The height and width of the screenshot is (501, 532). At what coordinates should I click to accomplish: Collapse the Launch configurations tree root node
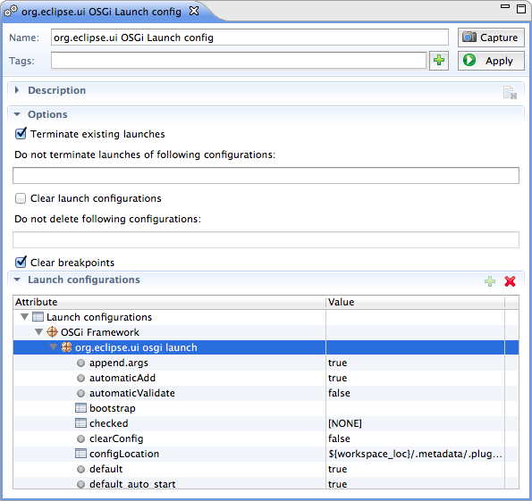[x=24, y=317]
